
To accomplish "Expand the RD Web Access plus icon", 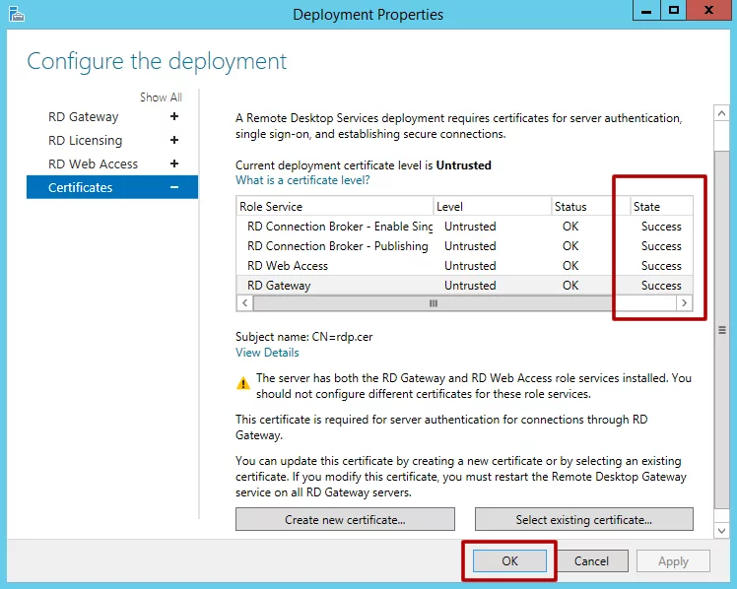I will 174,164.
